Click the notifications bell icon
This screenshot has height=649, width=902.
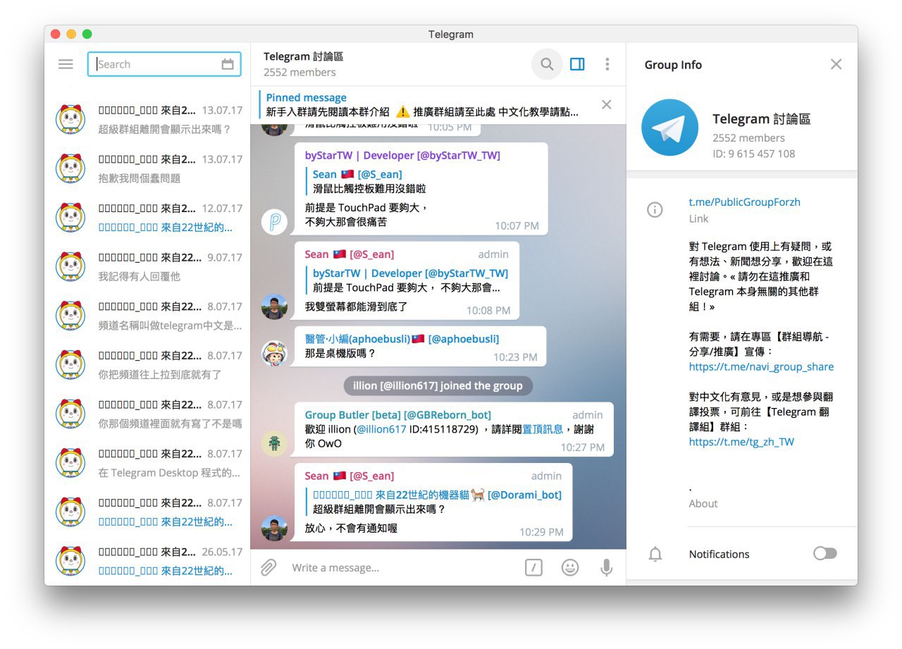[x=655, y=554]
